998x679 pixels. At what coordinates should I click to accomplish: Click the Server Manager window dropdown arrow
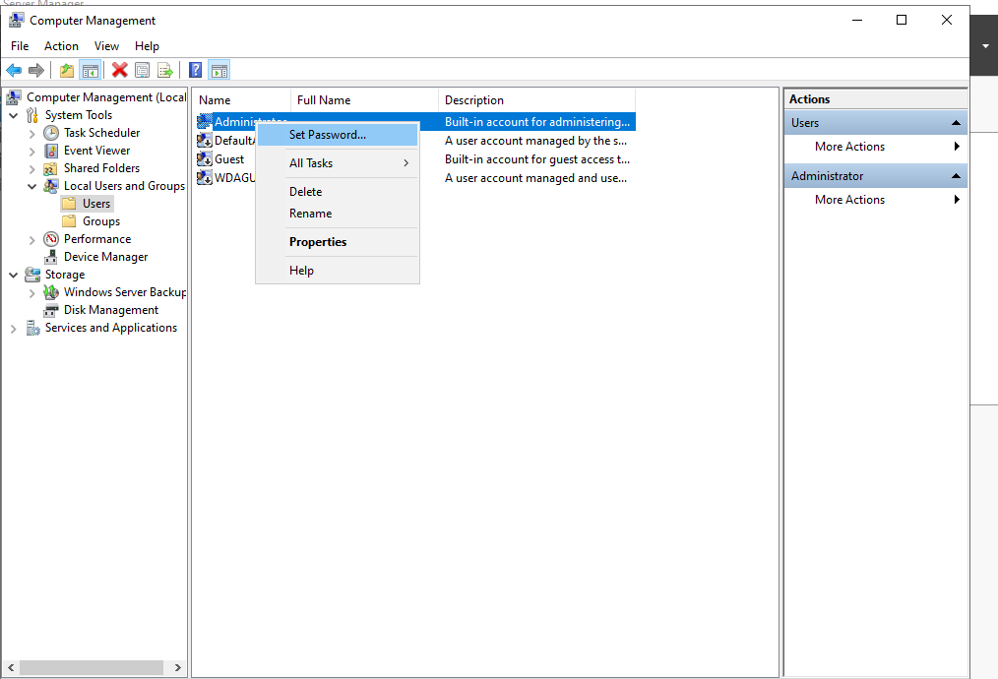pos(985,46)
